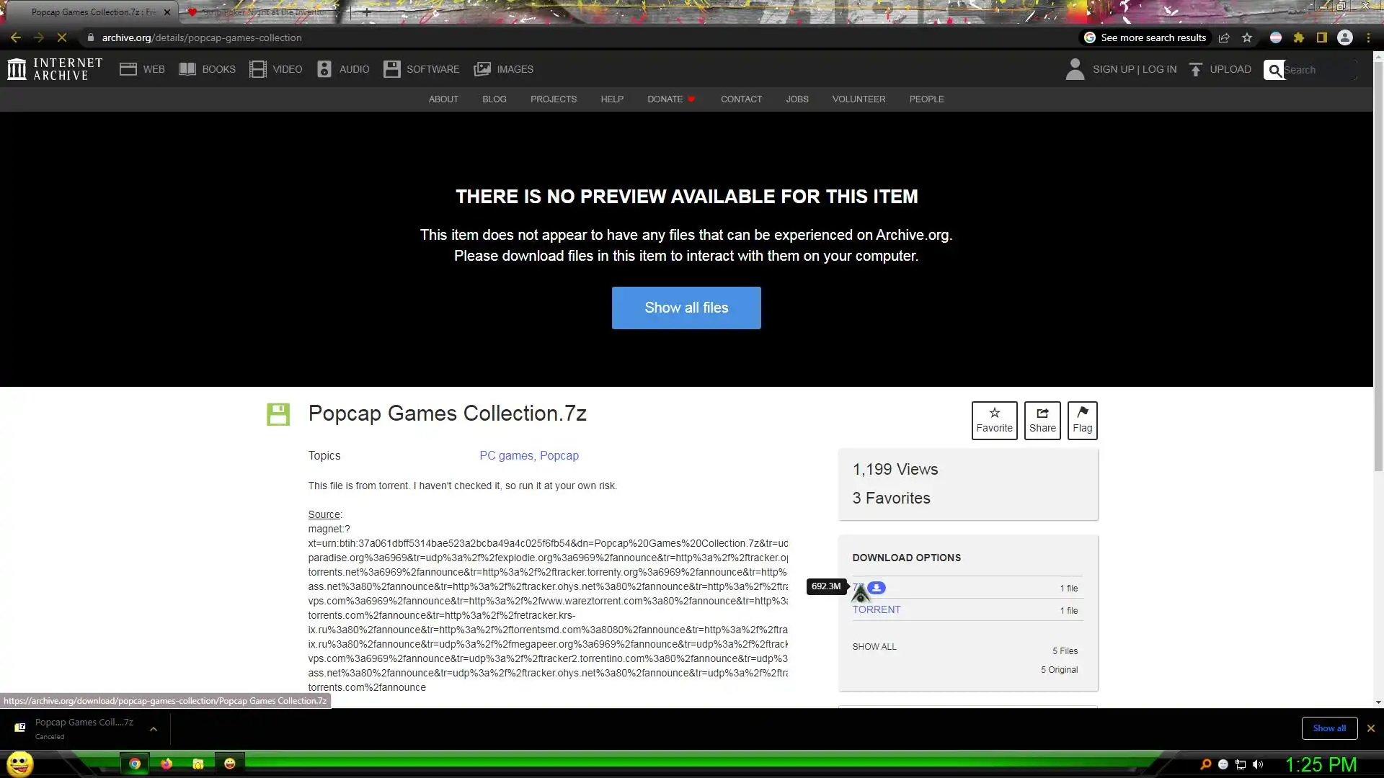The height and width of the screenshot is (778, 1384).
Task: Expand SHOW ALL download options
Action: tap(874, 646)
